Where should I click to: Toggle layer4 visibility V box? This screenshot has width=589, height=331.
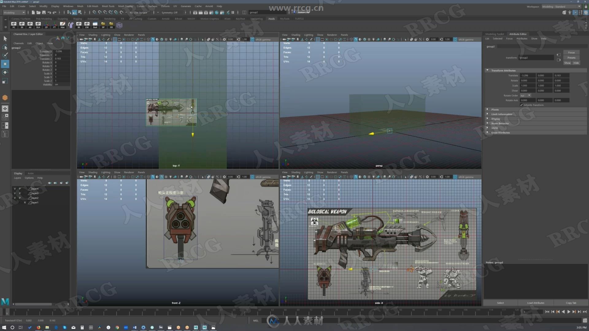15,188
